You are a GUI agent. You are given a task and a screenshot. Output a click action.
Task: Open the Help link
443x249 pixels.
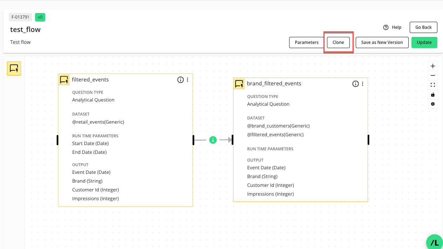392,27
